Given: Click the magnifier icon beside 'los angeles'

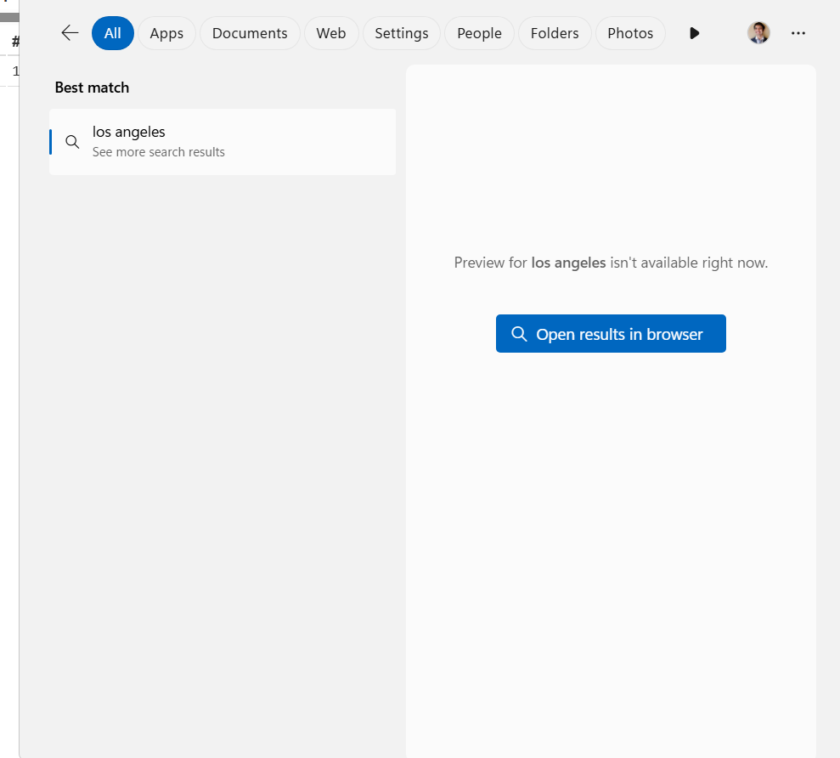Looking at the screenshot, I should pos(73,142).
